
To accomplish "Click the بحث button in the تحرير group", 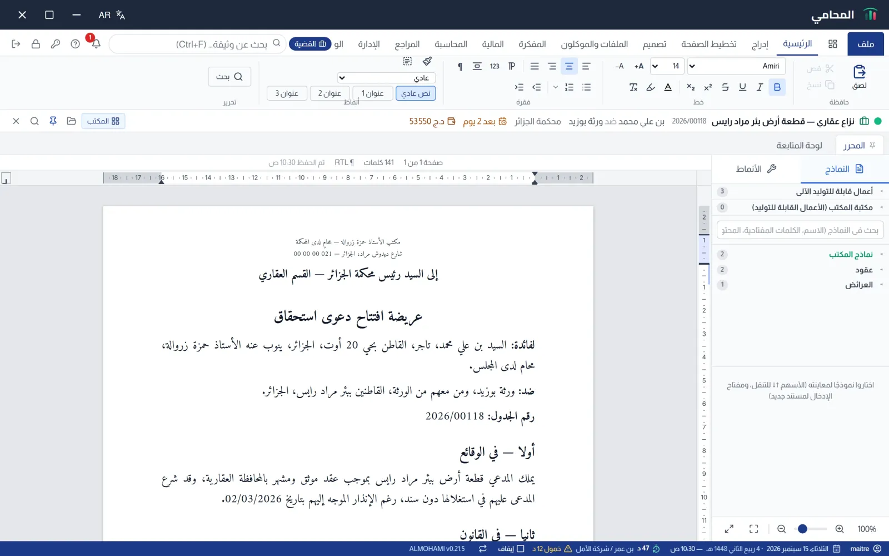I will tap(229, 77).
